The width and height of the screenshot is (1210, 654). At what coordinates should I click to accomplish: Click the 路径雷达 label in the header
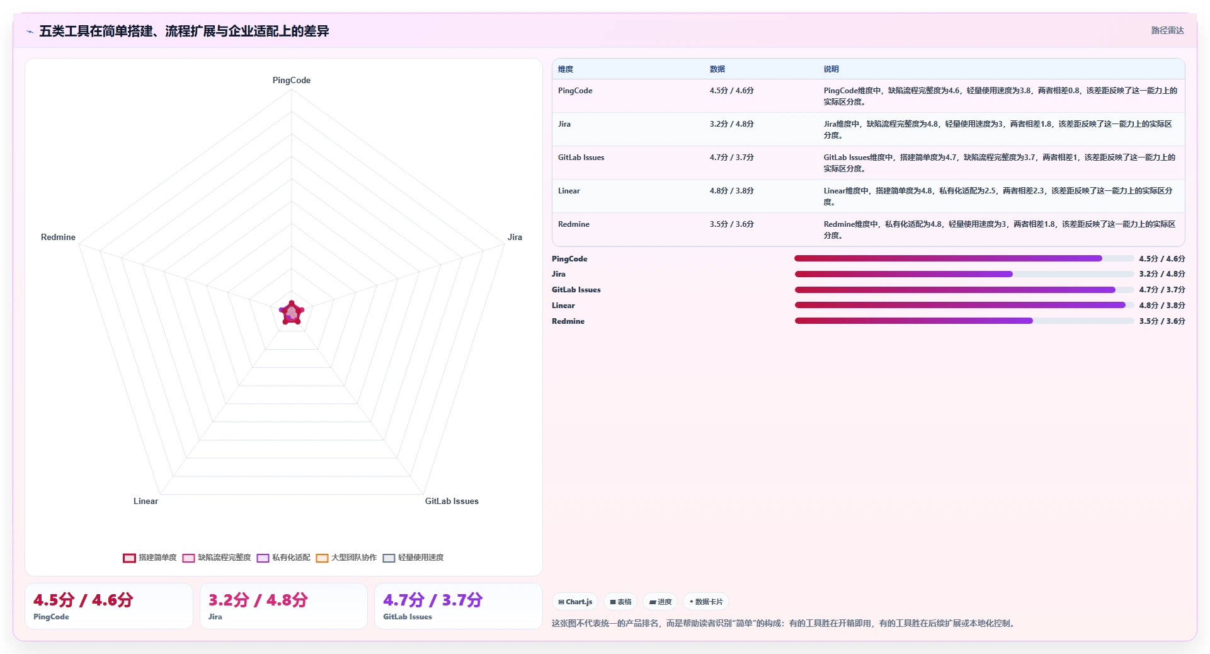tap(1167, 30)
